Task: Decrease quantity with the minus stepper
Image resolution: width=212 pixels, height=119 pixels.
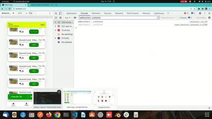Action: tap(31, 32)
